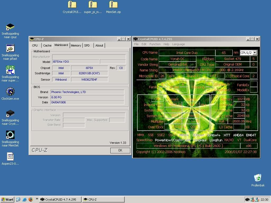
Task: Launch the MemSet shortcut icon
Action: [x=10, y=135]
